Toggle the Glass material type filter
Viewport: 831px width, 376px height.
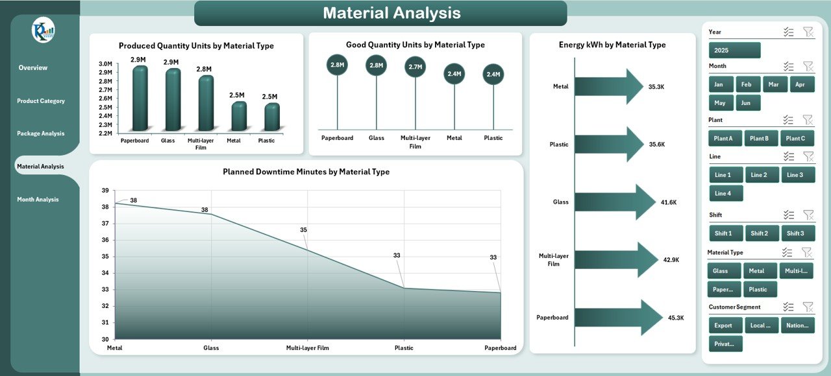(723, 270)
